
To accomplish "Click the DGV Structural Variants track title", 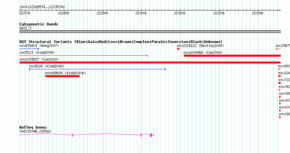I will 121,42.
